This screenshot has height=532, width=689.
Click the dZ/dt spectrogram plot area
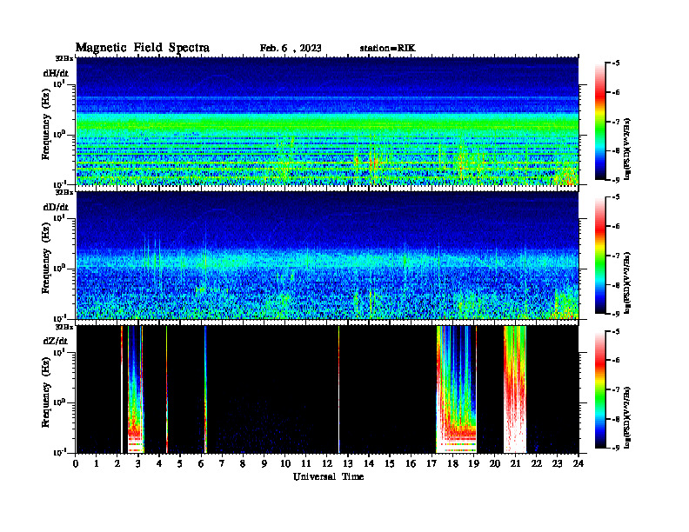pyautogui.click(x=327, y=389)
